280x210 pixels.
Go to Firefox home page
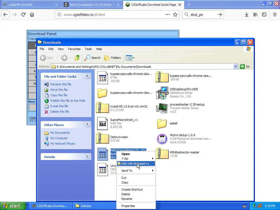pos(32,14)
